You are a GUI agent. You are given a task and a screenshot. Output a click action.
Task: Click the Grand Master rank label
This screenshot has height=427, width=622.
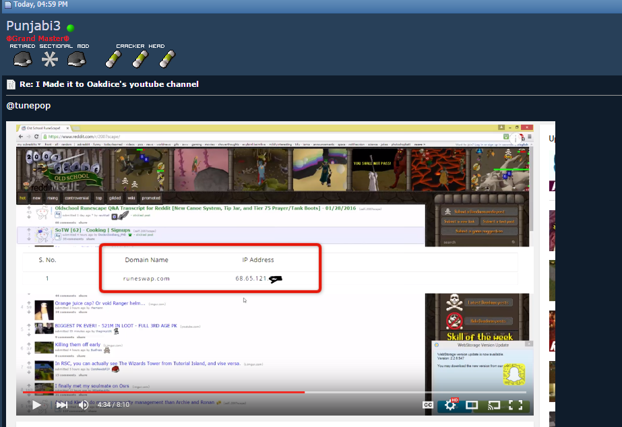pyautogui.click(x=38, y=38)
